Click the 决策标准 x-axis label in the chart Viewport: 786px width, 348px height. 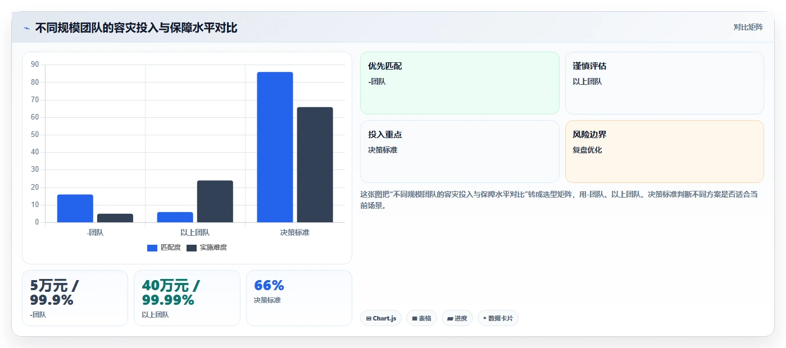[295, 232]
